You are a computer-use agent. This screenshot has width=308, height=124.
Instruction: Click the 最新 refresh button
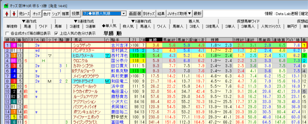(x=197, y=14)
